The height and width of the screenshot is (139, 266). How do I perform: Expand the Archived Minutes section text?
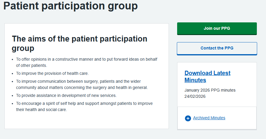[x=209, y=118]
